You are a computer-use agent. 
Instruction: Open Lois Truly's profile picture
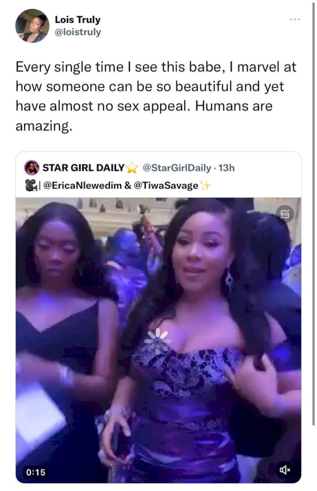(32, 26)
